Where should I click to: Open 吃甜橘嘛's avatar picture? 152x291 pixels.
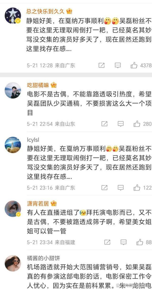point(13,90)
